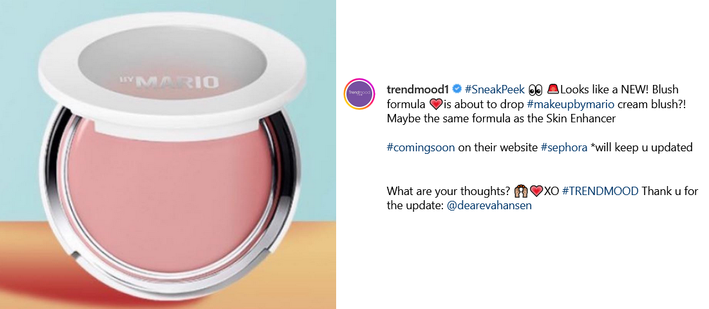This screenshot has height=309, width=709.
Task: Open the #SneakPeek hashtag
Action: click(x=495, y=89)
